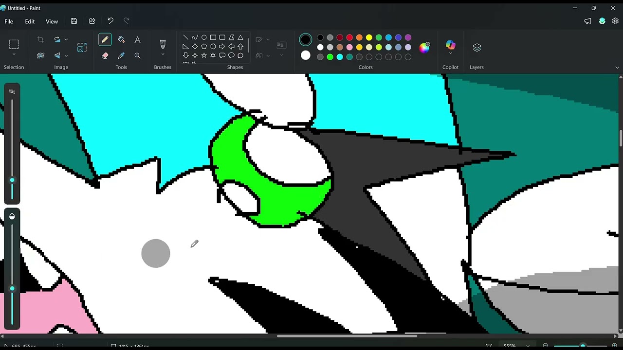Screen dimensions: 623x350
Task: Toggle the Layers panel
Action: click(x=476, y=47)
